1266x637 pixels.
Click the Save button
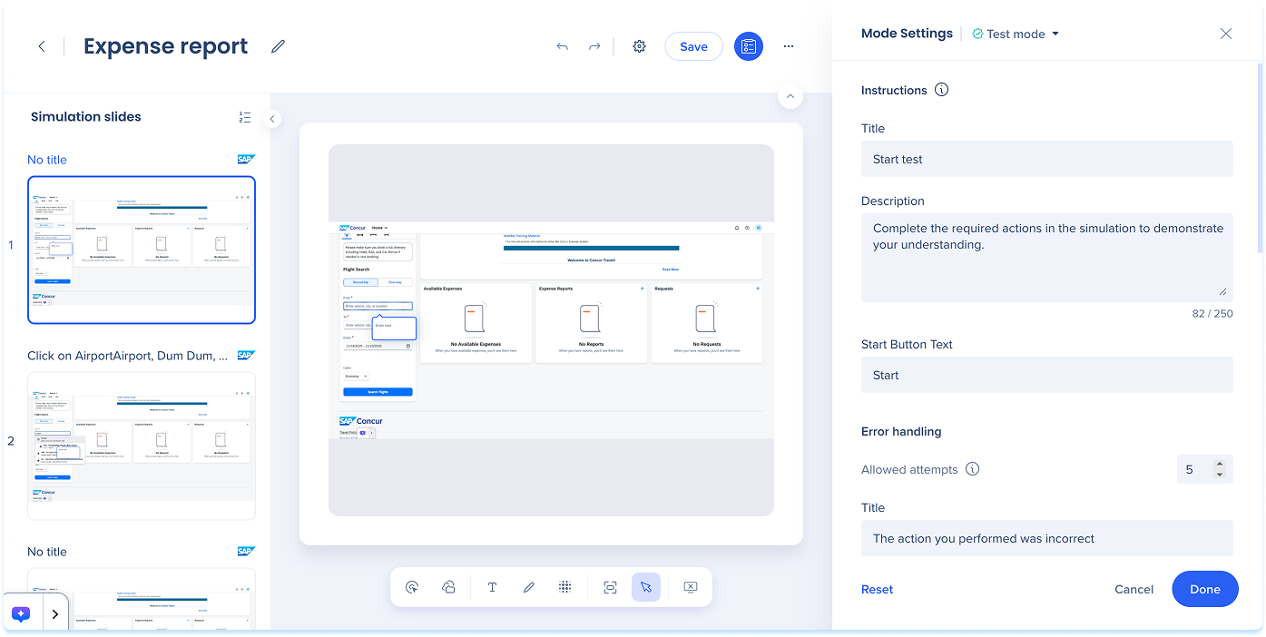point(693,46)
